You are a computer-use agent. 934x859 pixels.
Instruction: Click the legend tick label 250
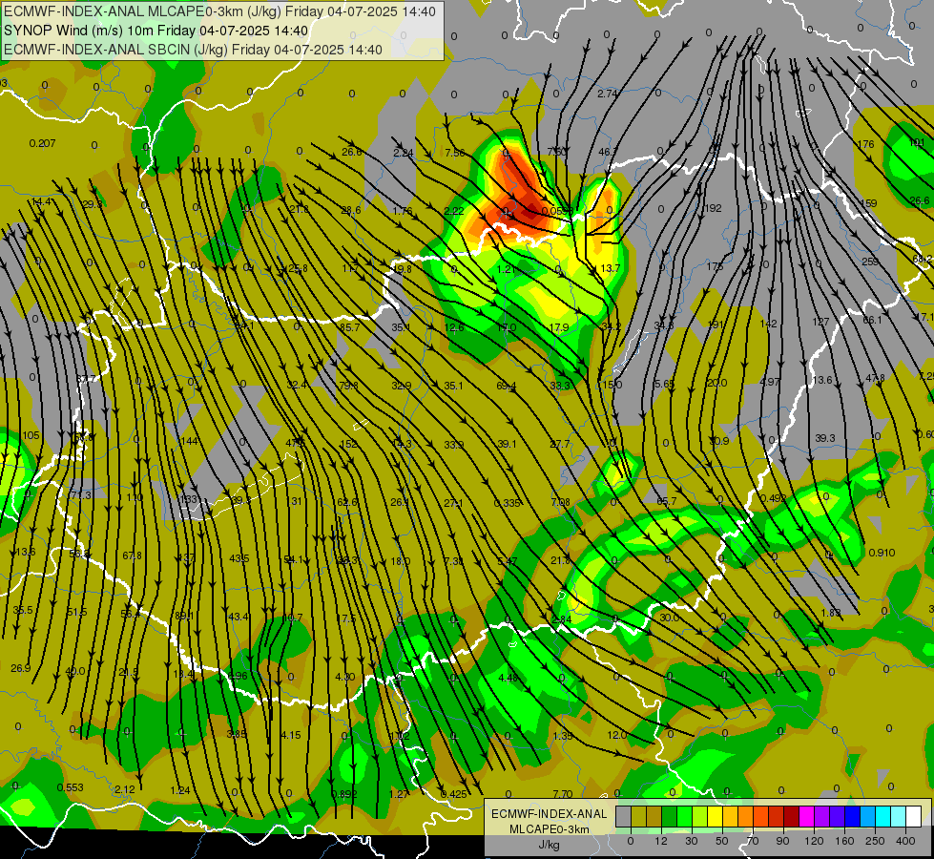pos(875,841)
